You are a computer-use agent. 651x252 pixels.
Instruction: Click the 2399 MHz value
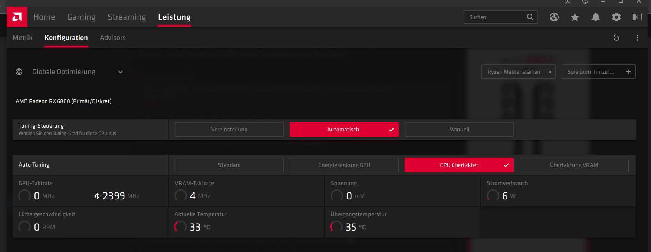click(x=121, y=196)
